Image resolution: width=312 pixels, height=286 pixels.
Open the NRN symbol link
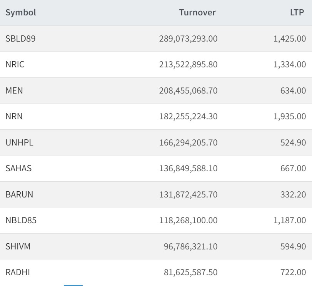(14, 117)
